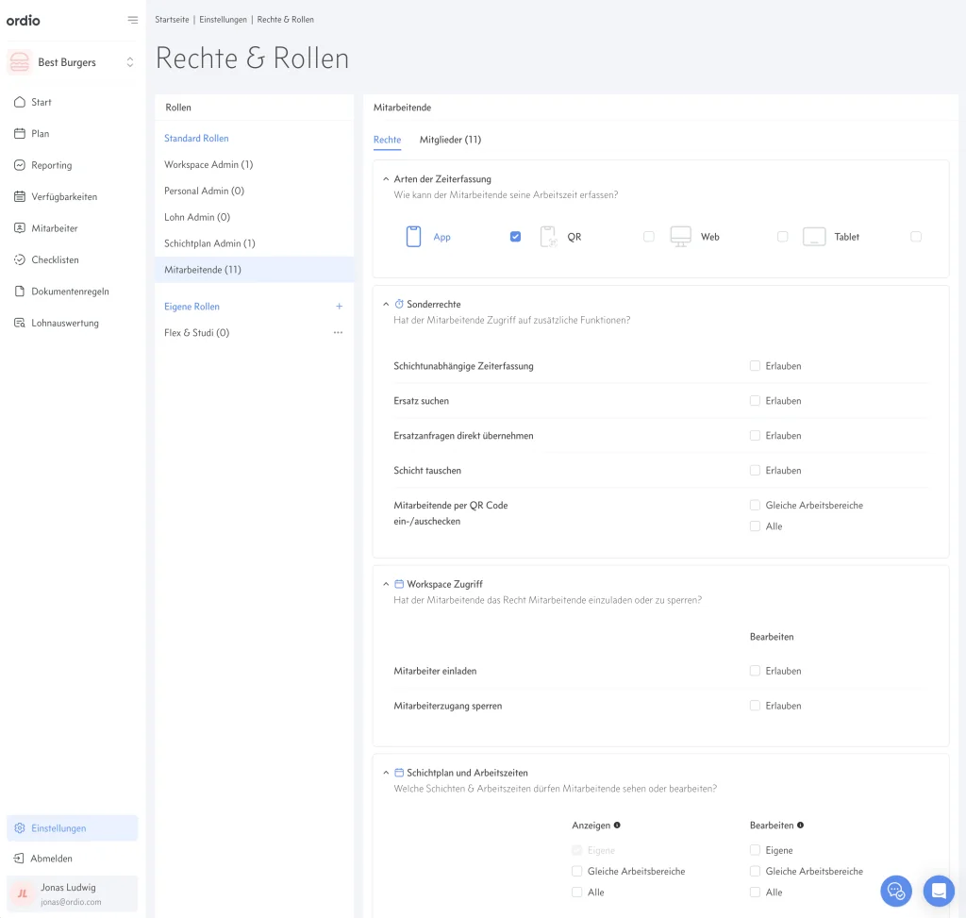Click the info icon next to Bearbeiten
This screenshot has height=918, width=966.
pyautogui.click(x=800, y=826)
